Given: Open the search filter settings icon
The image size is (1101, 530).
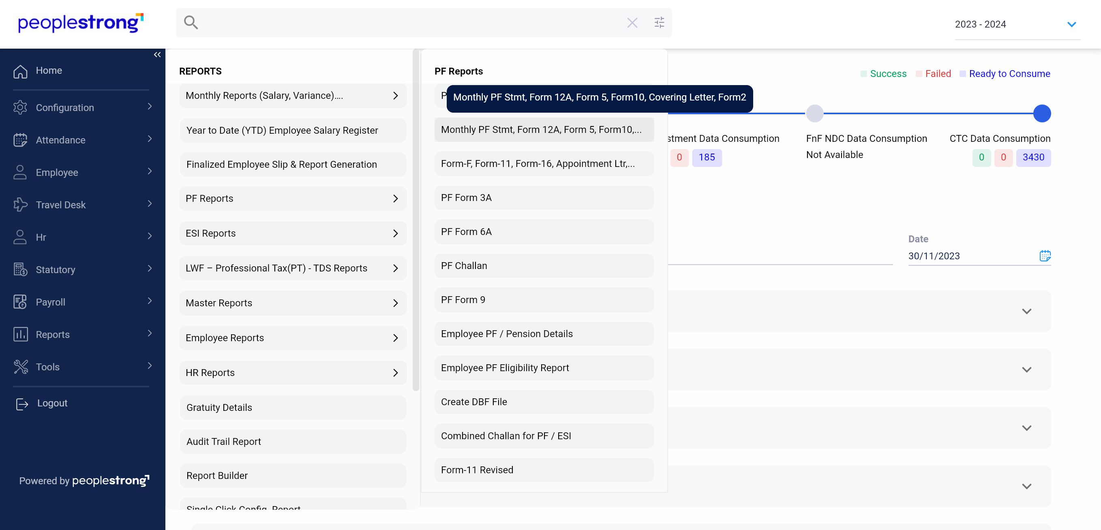Looking at the screenshot, I should 659,22.
